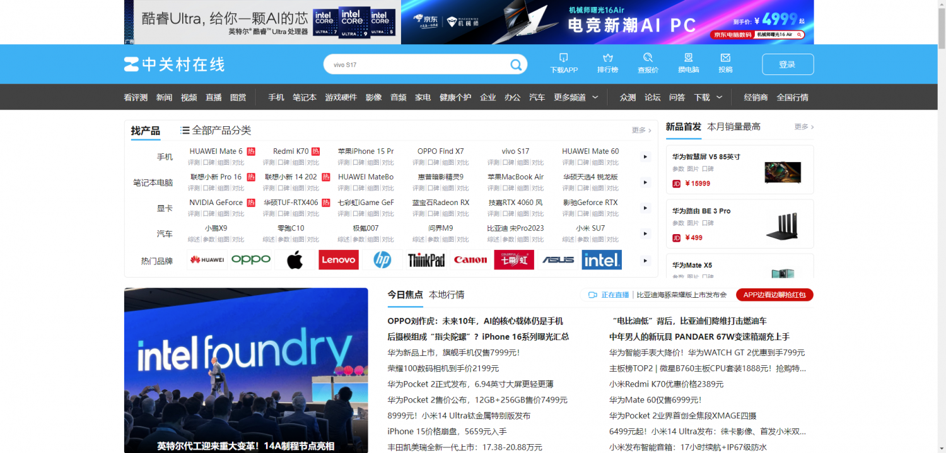Go to the 中关村在线 logo homepage
This screenshot has height=453, width=946.
click(x=174, y=64)
